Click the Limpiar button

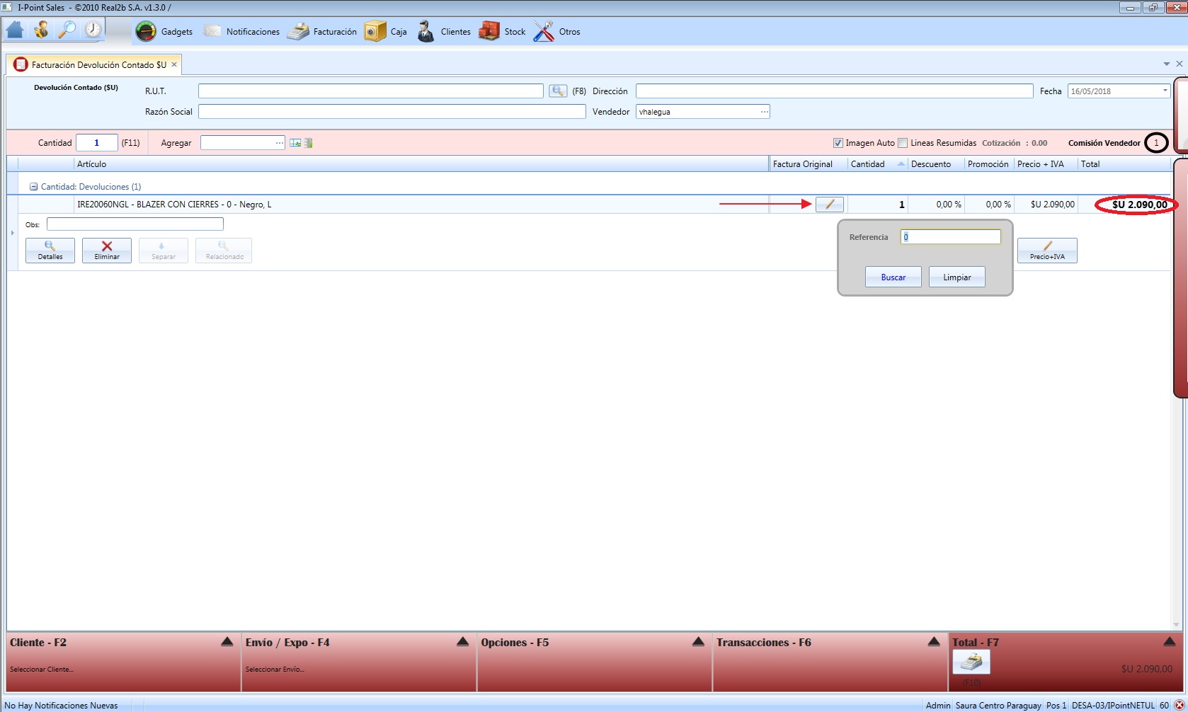point(956,277)
